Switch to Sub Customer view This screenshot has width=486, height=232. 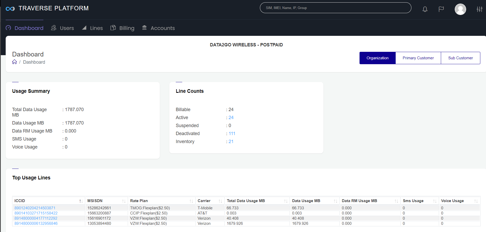[x=460, y=58]
